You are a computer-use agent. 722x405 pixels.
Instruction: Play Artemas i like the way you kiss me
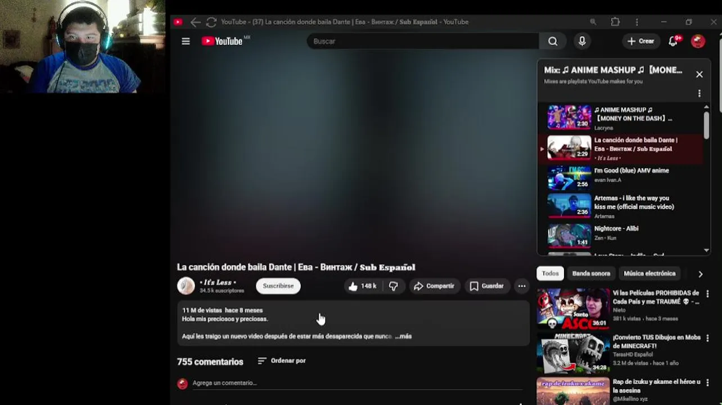click(x=620, y=206)
